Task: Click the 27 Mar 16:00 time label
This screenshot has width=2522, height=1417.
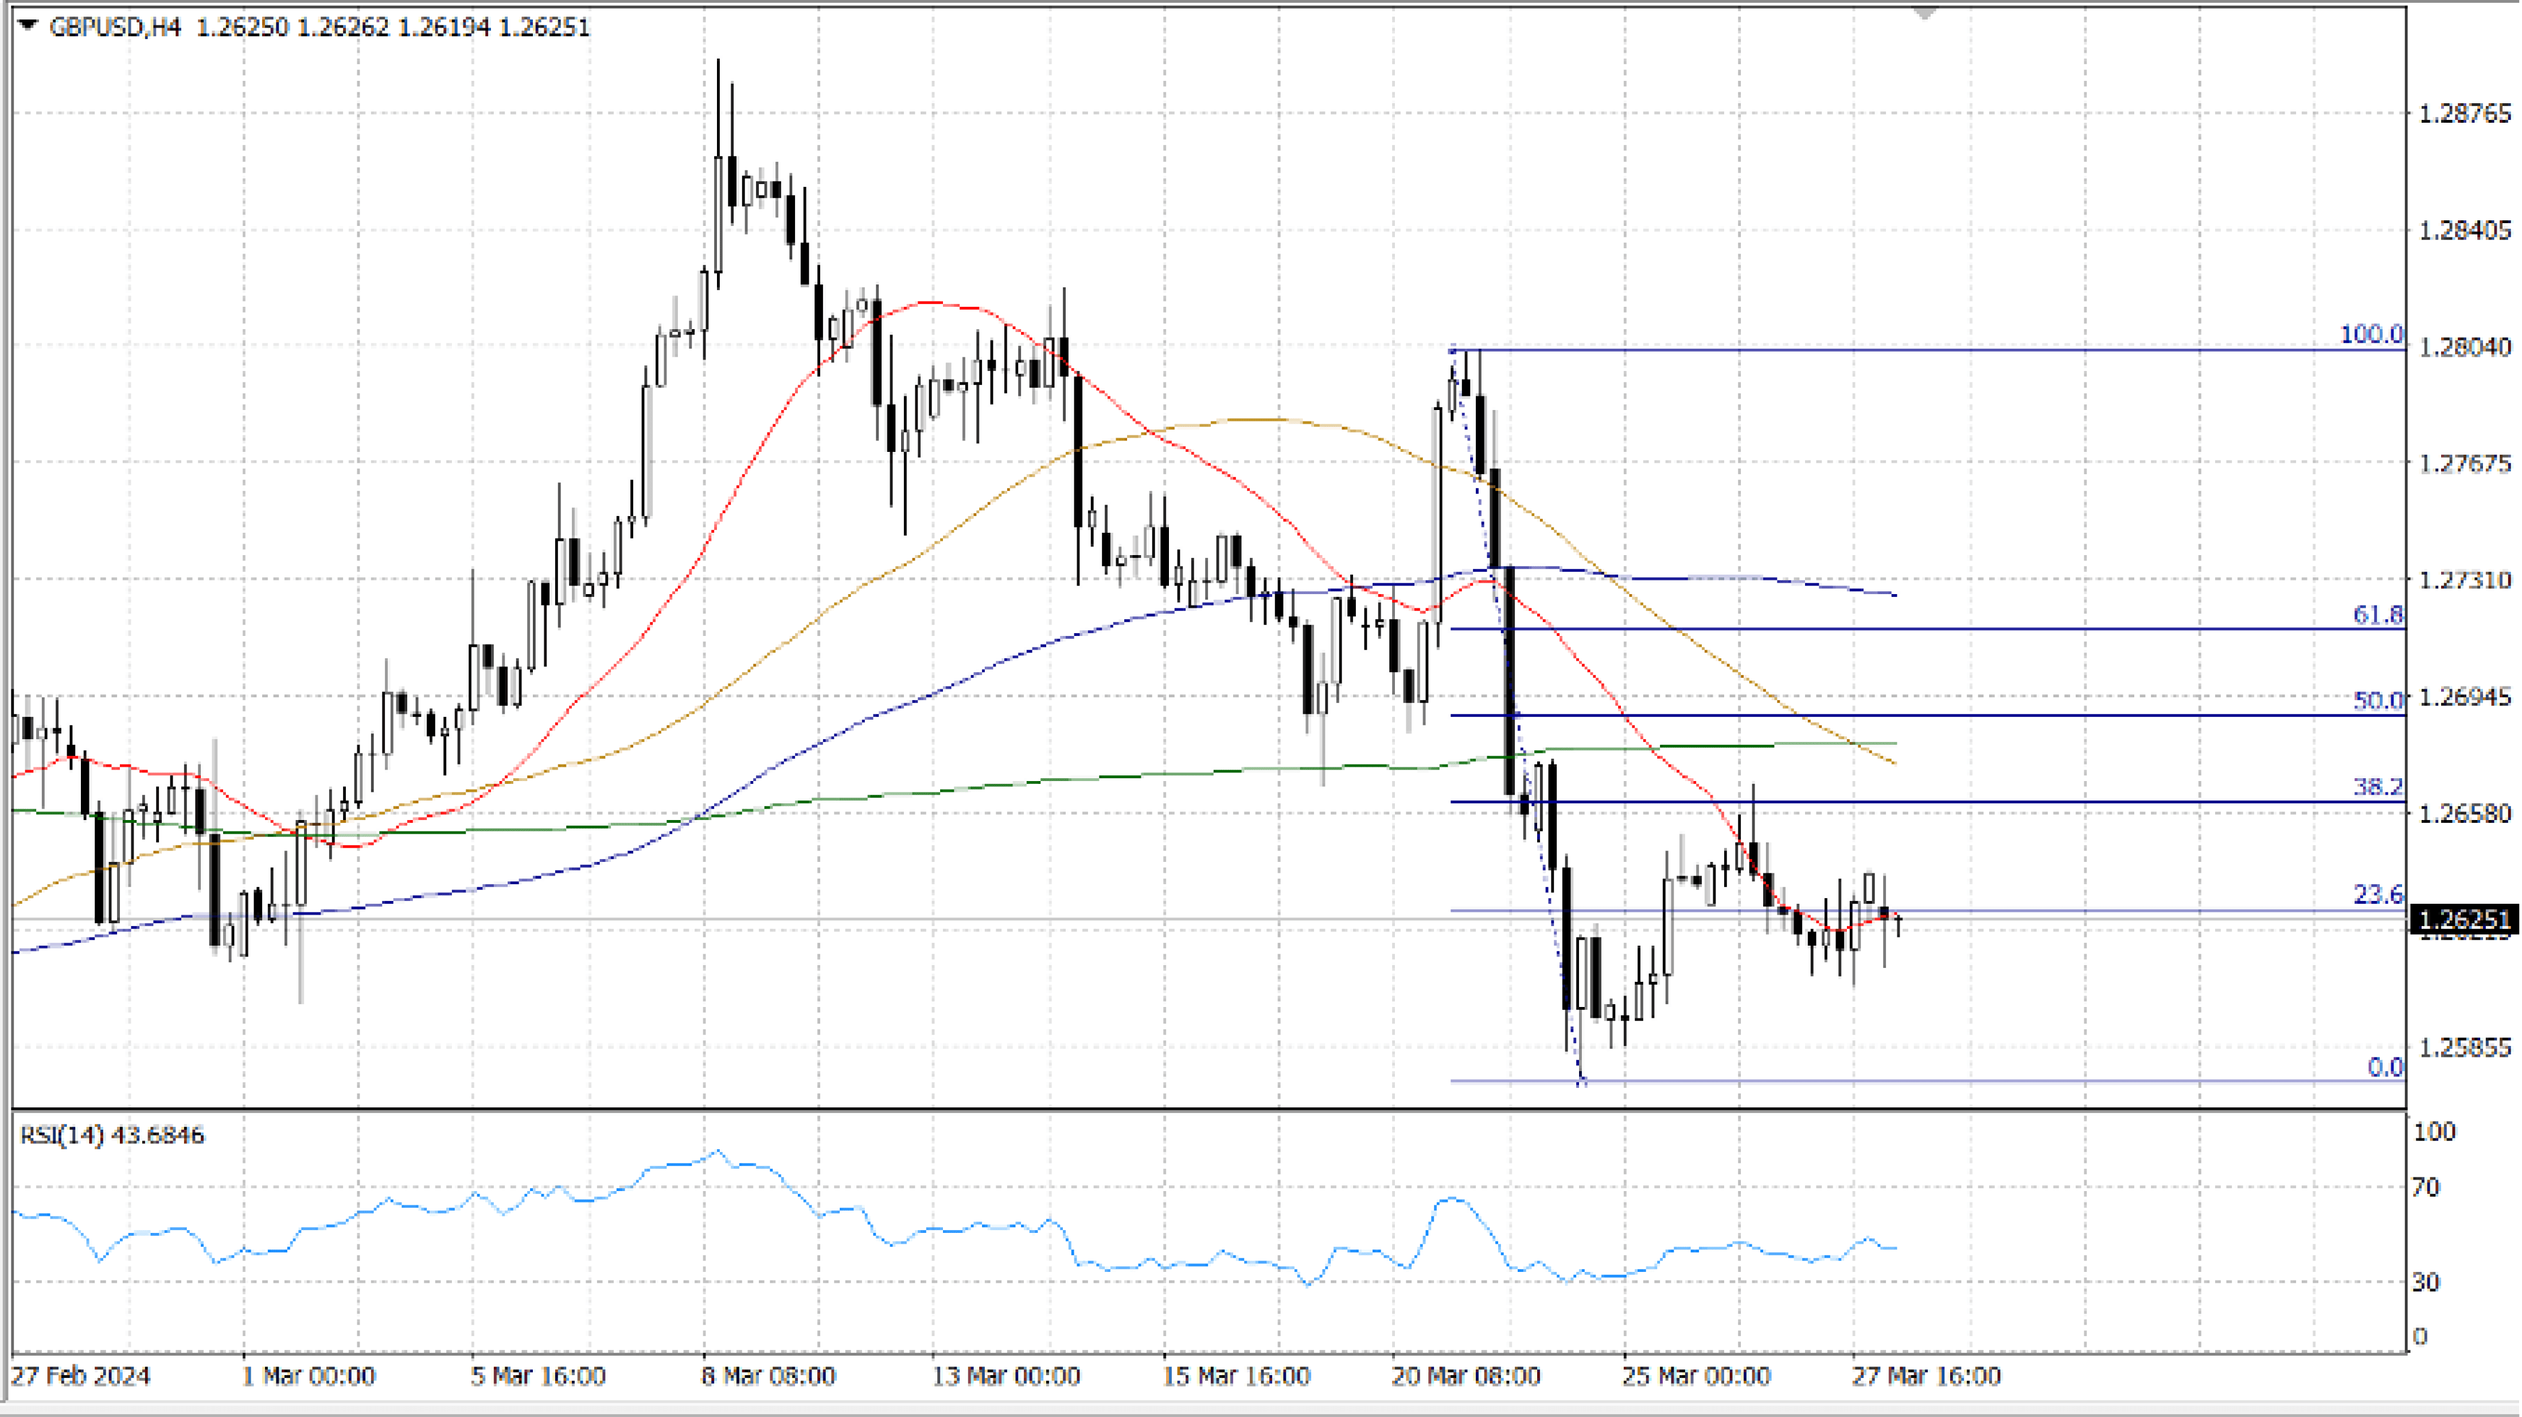Action: pos(1925,1376)
